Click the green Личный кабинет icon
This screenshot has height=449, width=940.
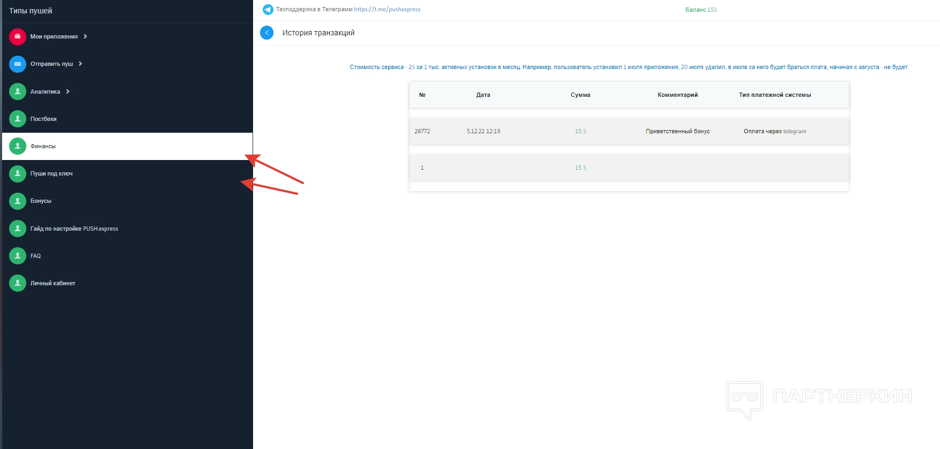18,283
